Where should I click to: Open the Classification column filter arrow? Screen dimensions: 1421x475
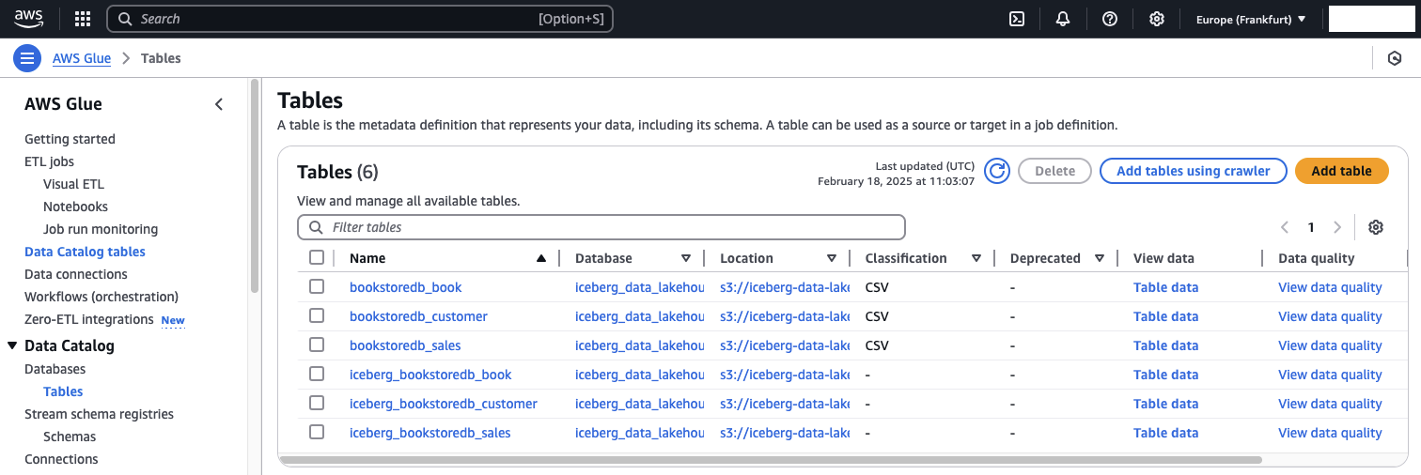tap(976, 258)
